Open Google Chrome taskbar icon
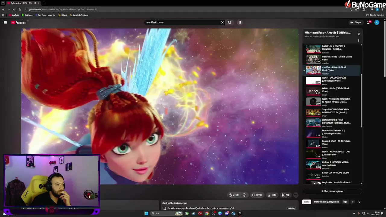386x217 pixels. (207, 213)
